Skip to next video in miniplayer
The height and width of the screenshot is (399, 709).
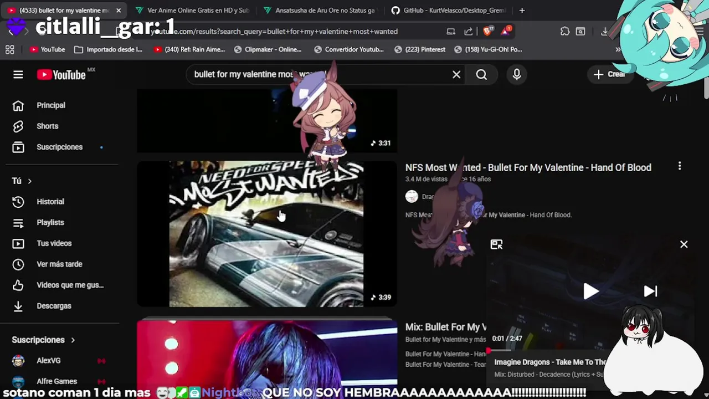click(650, 291)
